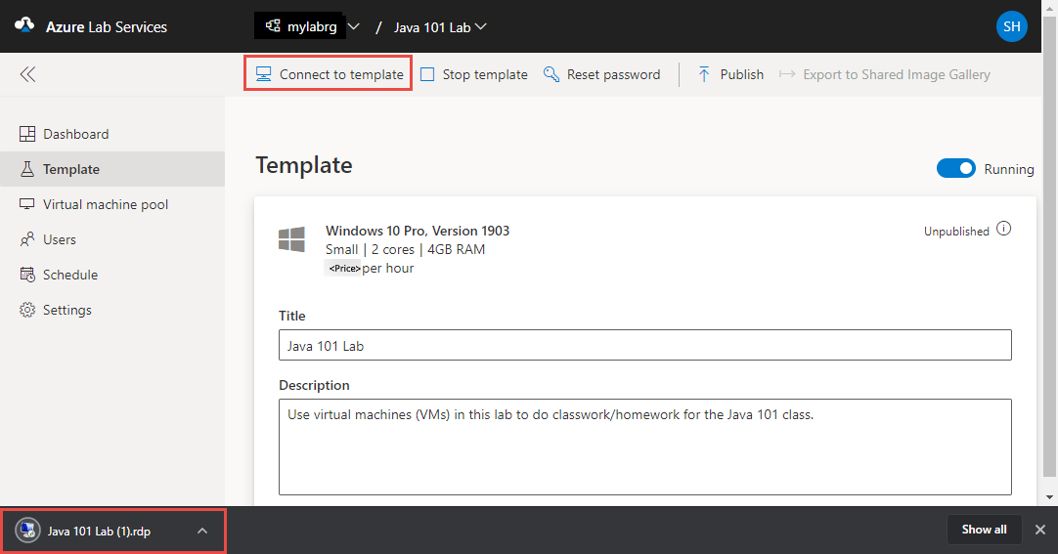The image size is (1058, 554).
Task: Click the Unpublished info icon
Action: [x=1004, y=230]
